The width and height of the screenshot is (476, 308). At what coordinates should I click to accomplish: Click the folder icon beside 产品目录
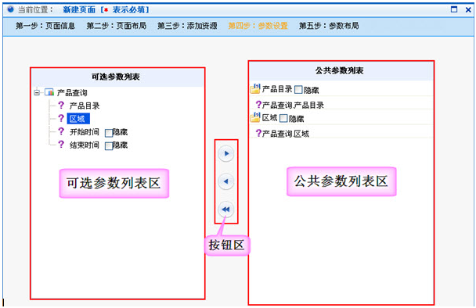(x=255, y=88)
